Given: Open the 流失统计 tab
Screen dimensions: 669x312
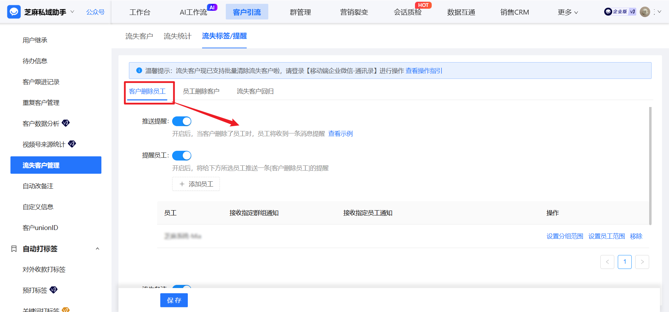Looking at the screenshot, I should [177, 36].
